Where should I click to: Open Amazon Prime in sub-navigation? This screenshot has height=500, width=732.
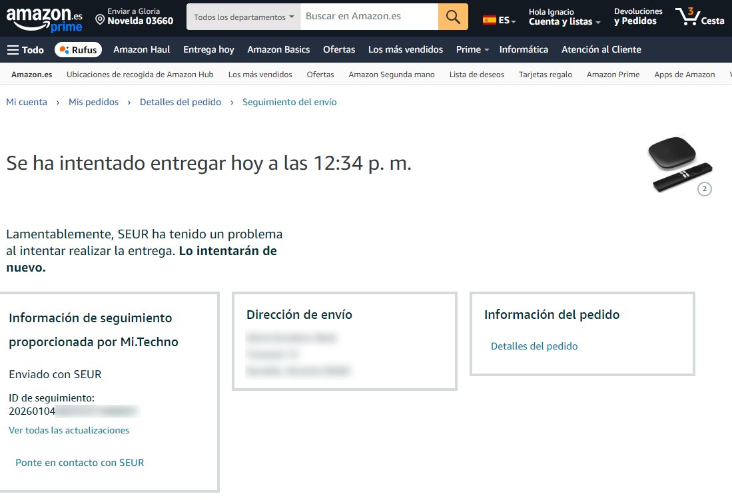click(613, 75)
